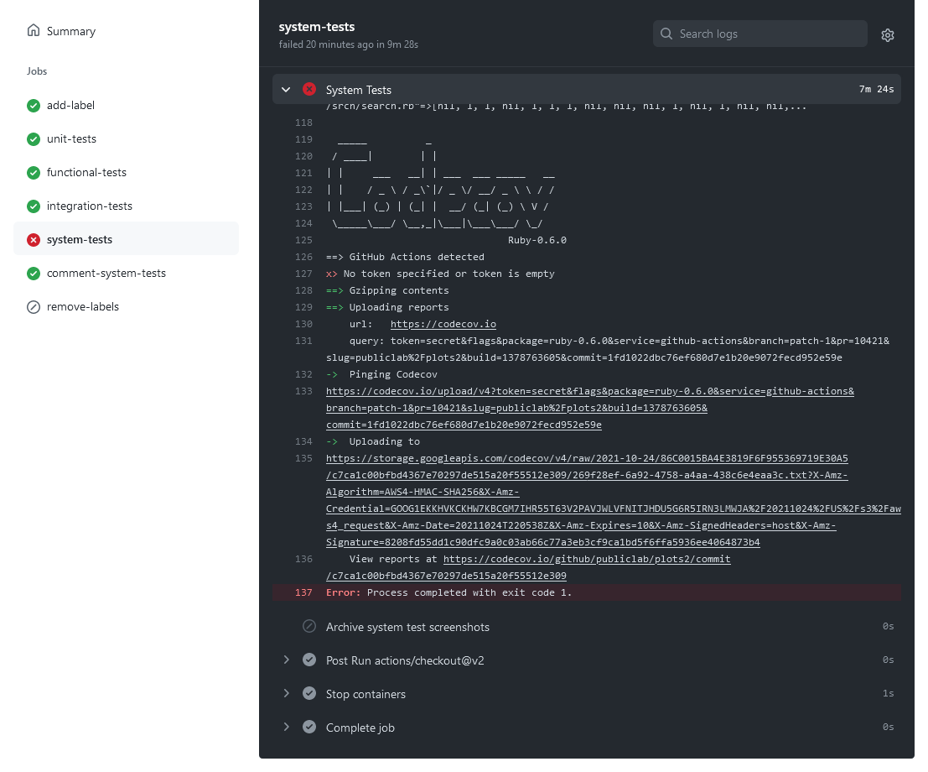Click the failure badge on System Tests header
The image size is (928, 772).
point(309,90)
